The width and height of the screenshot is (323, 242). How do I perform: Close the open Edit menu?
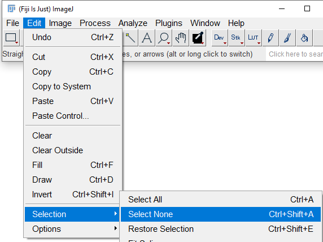pos(34,23)
